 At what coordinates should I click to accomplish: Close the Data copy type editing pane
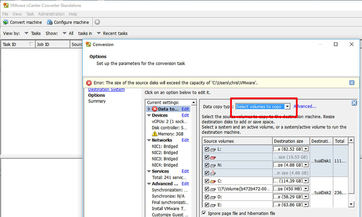click(354, 103)
